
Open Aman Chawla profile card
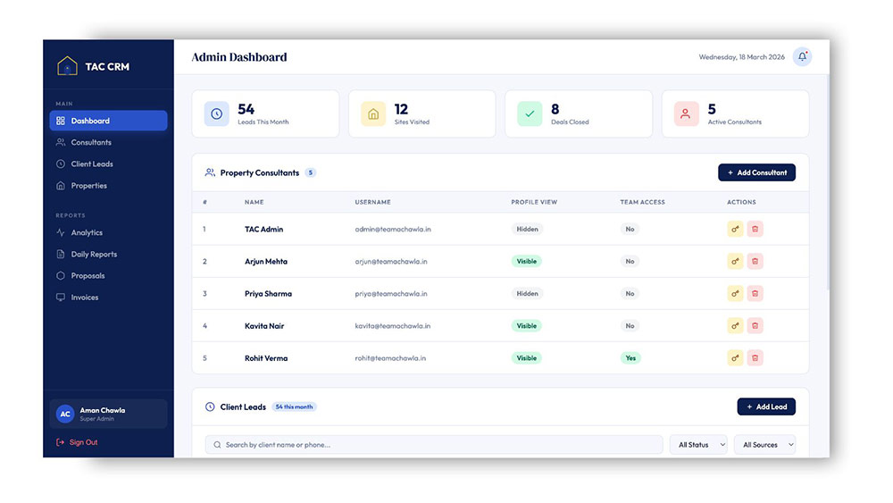coord(108,415)
